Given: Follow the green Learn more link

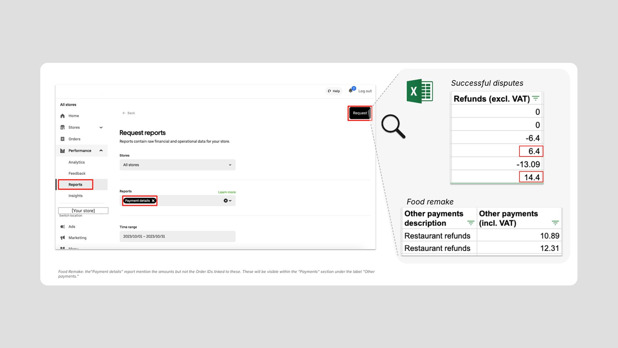Looking at the screenshot, I should tap(227, 192).
